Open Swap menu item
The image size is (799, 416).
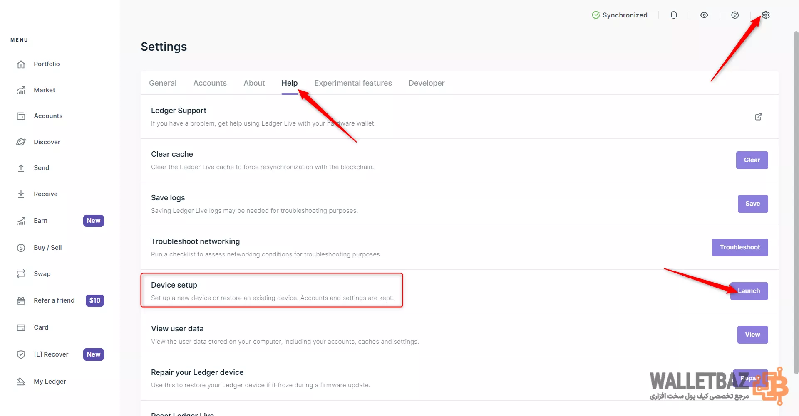(x=42, y=274)
